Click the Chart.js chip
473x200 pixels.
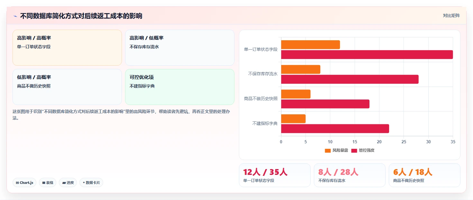(x=24, y=183)
